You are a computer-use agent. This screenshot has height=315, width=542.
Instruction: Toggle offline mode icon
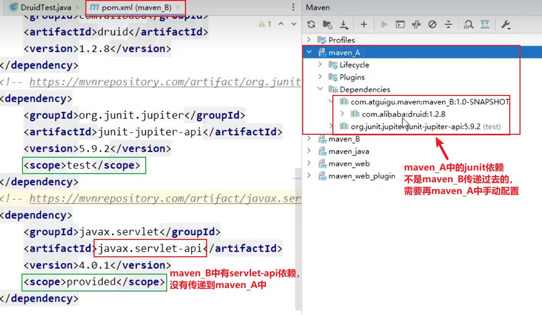click(x=416, y=25)
